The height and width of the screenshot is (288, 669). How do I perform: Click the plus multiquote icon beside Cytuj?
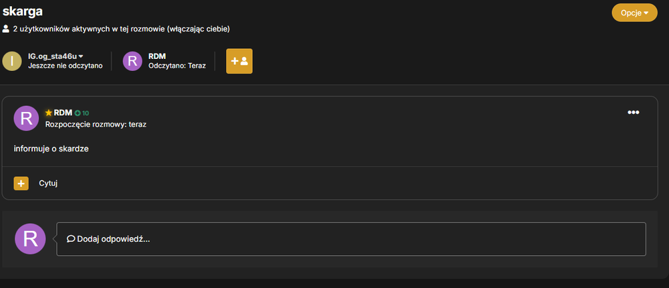click(21, 184)
